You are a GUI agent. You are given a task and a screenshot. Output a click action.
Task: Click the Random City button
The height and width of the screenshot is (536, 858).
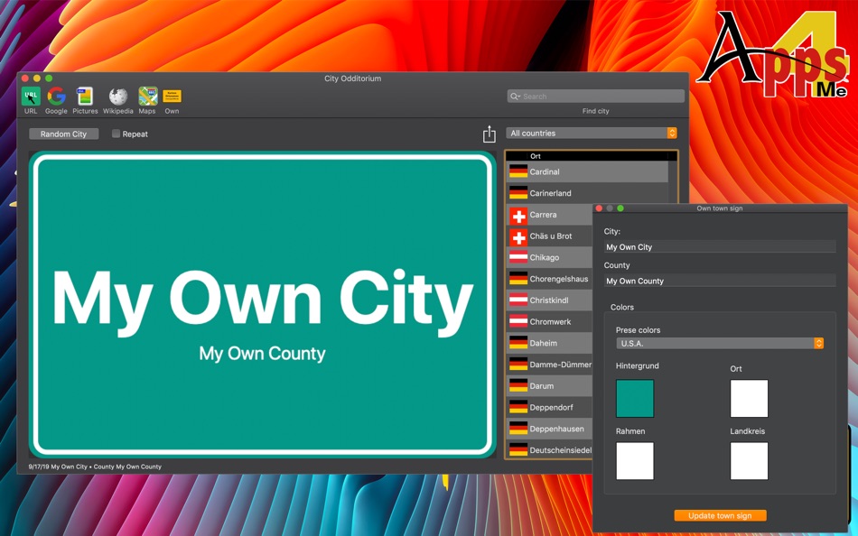coord(63,133)
